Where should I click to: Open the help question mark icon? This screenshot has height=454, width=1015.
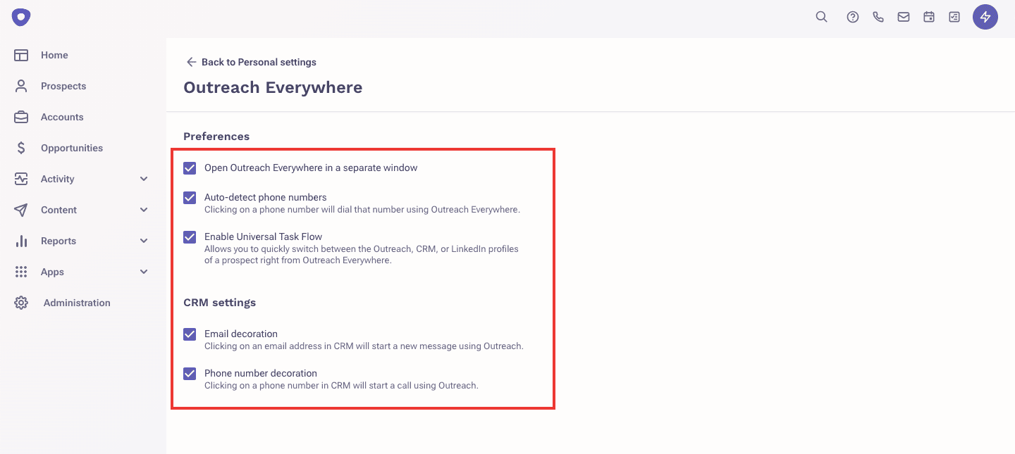click(x=853, y=18)
